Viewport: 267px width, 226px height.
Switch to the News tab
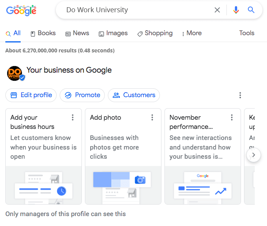(x=77, y=33)
